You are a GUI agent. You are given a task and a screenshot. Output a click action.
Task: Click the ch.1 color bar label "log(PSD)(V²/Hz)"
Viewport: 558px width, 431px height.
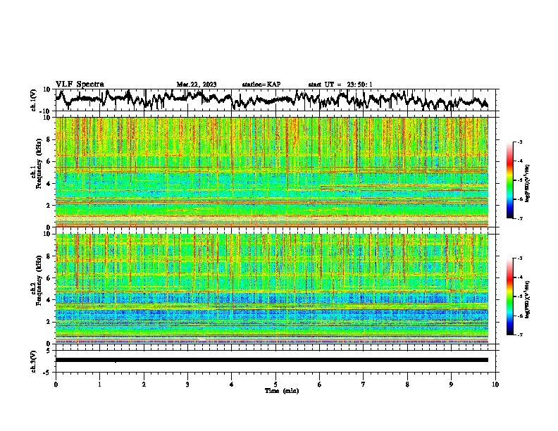528,183
